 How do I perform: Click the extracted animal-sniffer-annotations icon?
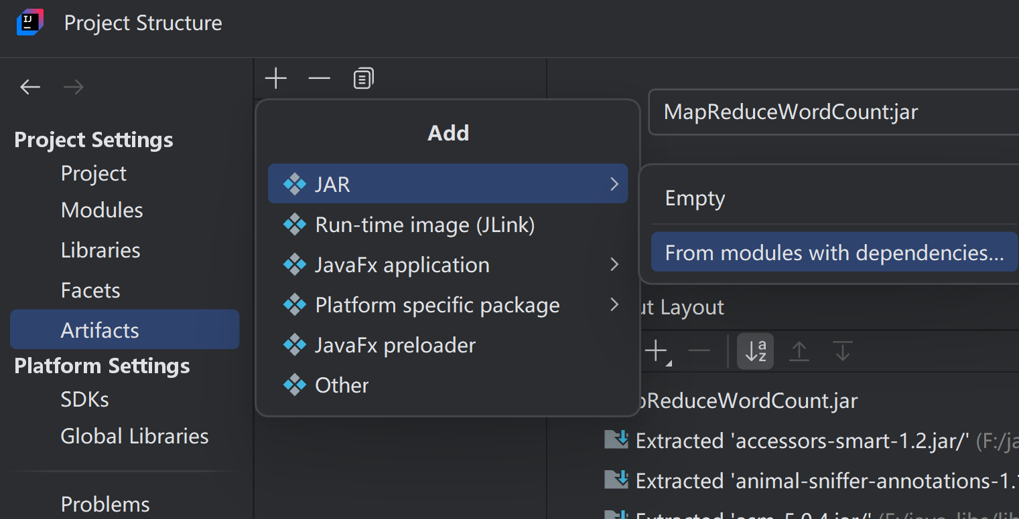point(616,480)
